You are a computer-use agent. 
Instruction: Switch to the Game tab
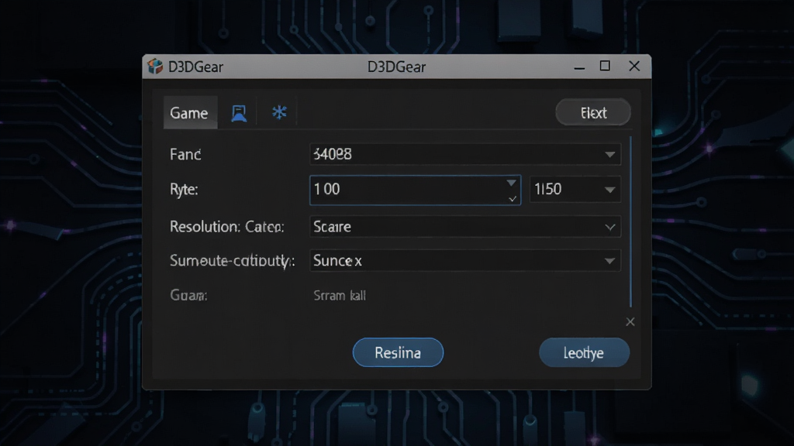click(190, 113)
